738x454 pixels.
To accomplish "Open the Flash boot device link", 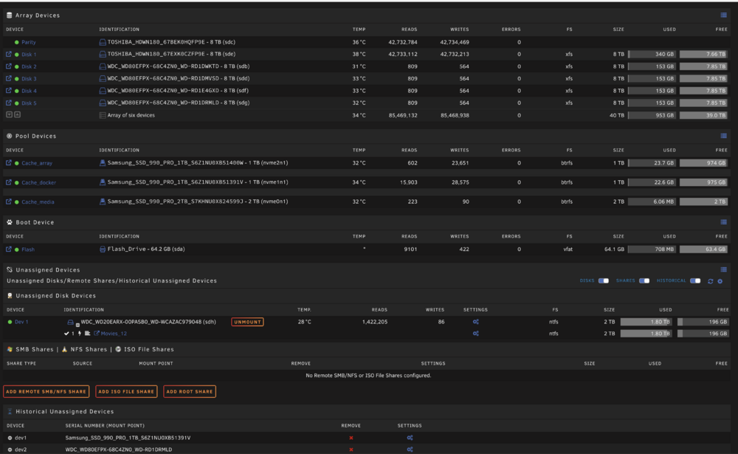I will click(28, 249).
